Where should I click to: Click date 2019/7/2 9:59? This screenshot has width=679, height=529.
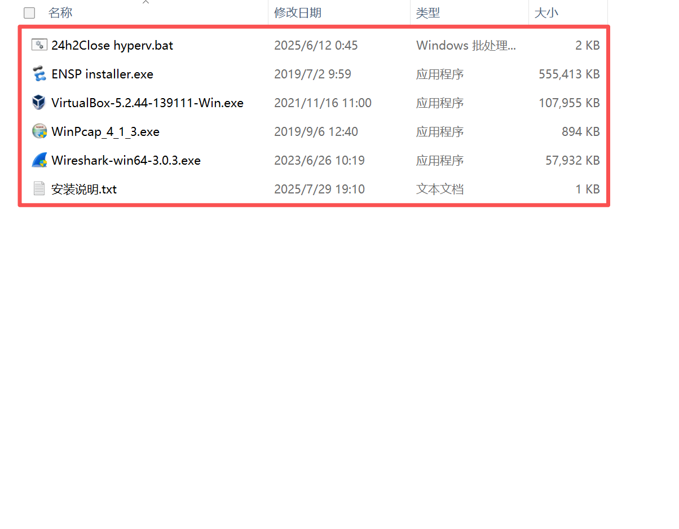[x=312, y=74]
